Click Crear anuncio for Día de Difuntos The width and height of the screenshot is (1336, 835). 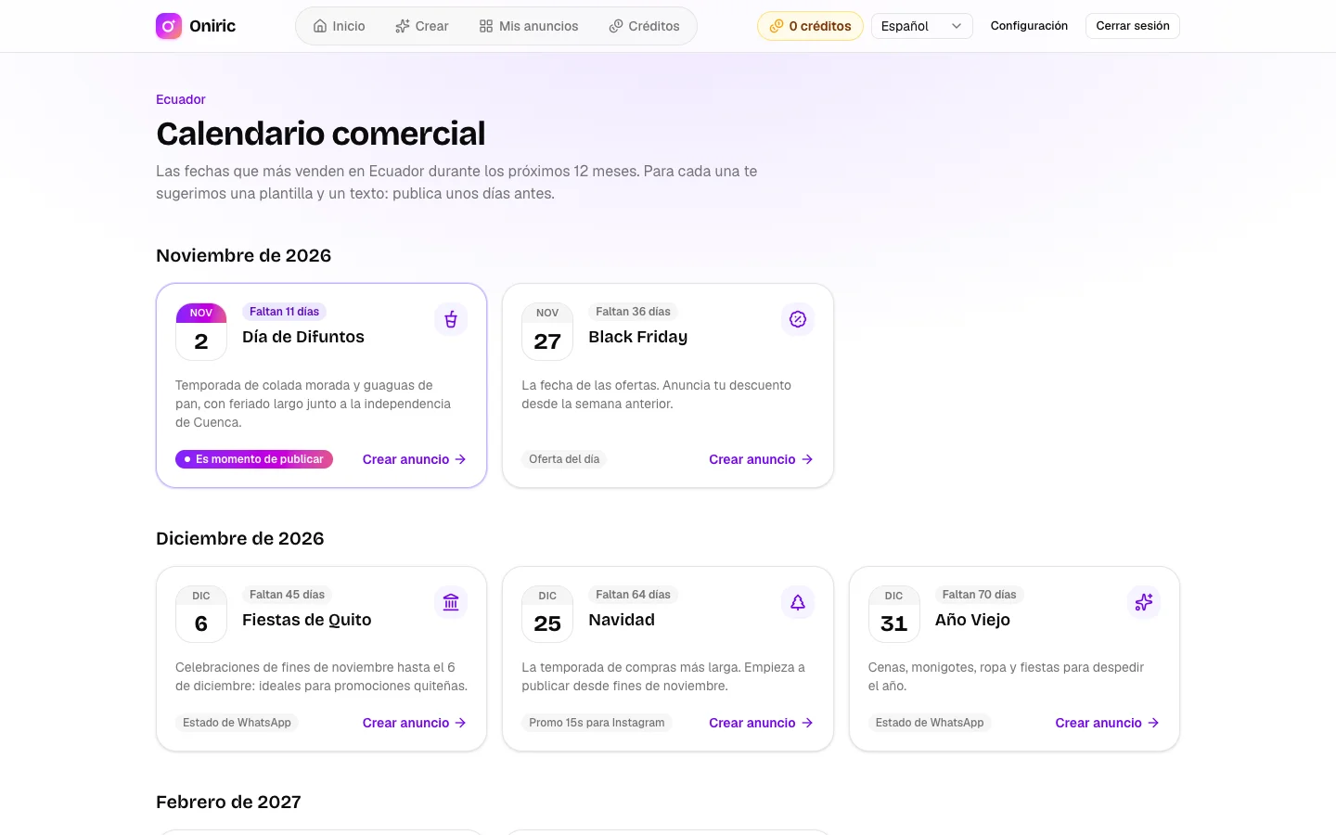tap(415, 459)
